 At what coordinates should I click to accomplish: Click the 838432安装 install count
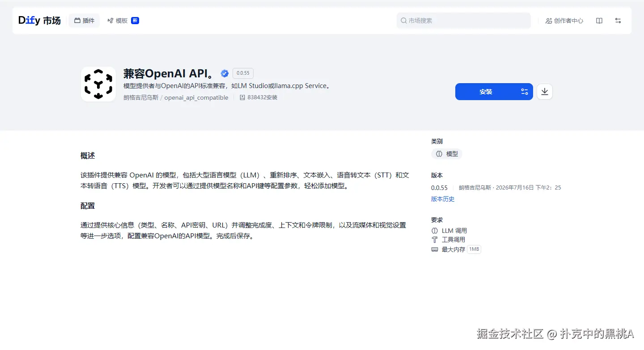262,97
